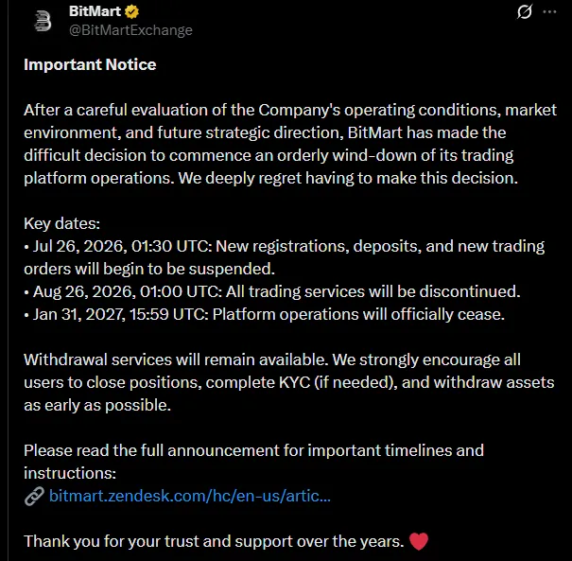The image size is (572, 561).
Task: Click the Aug 26, 2026 trading discontinued line
Action: [x=272, y=291]
